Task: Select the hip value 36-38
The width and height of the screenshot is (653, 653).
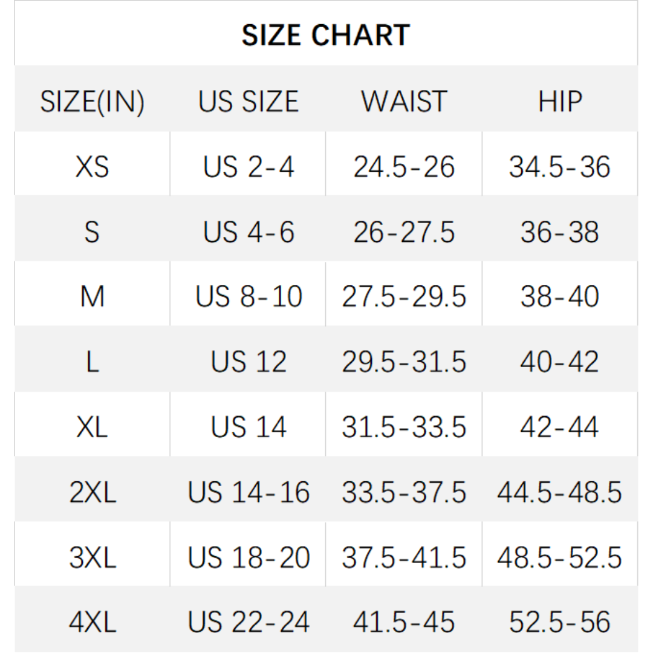Action: pos(560,232)
